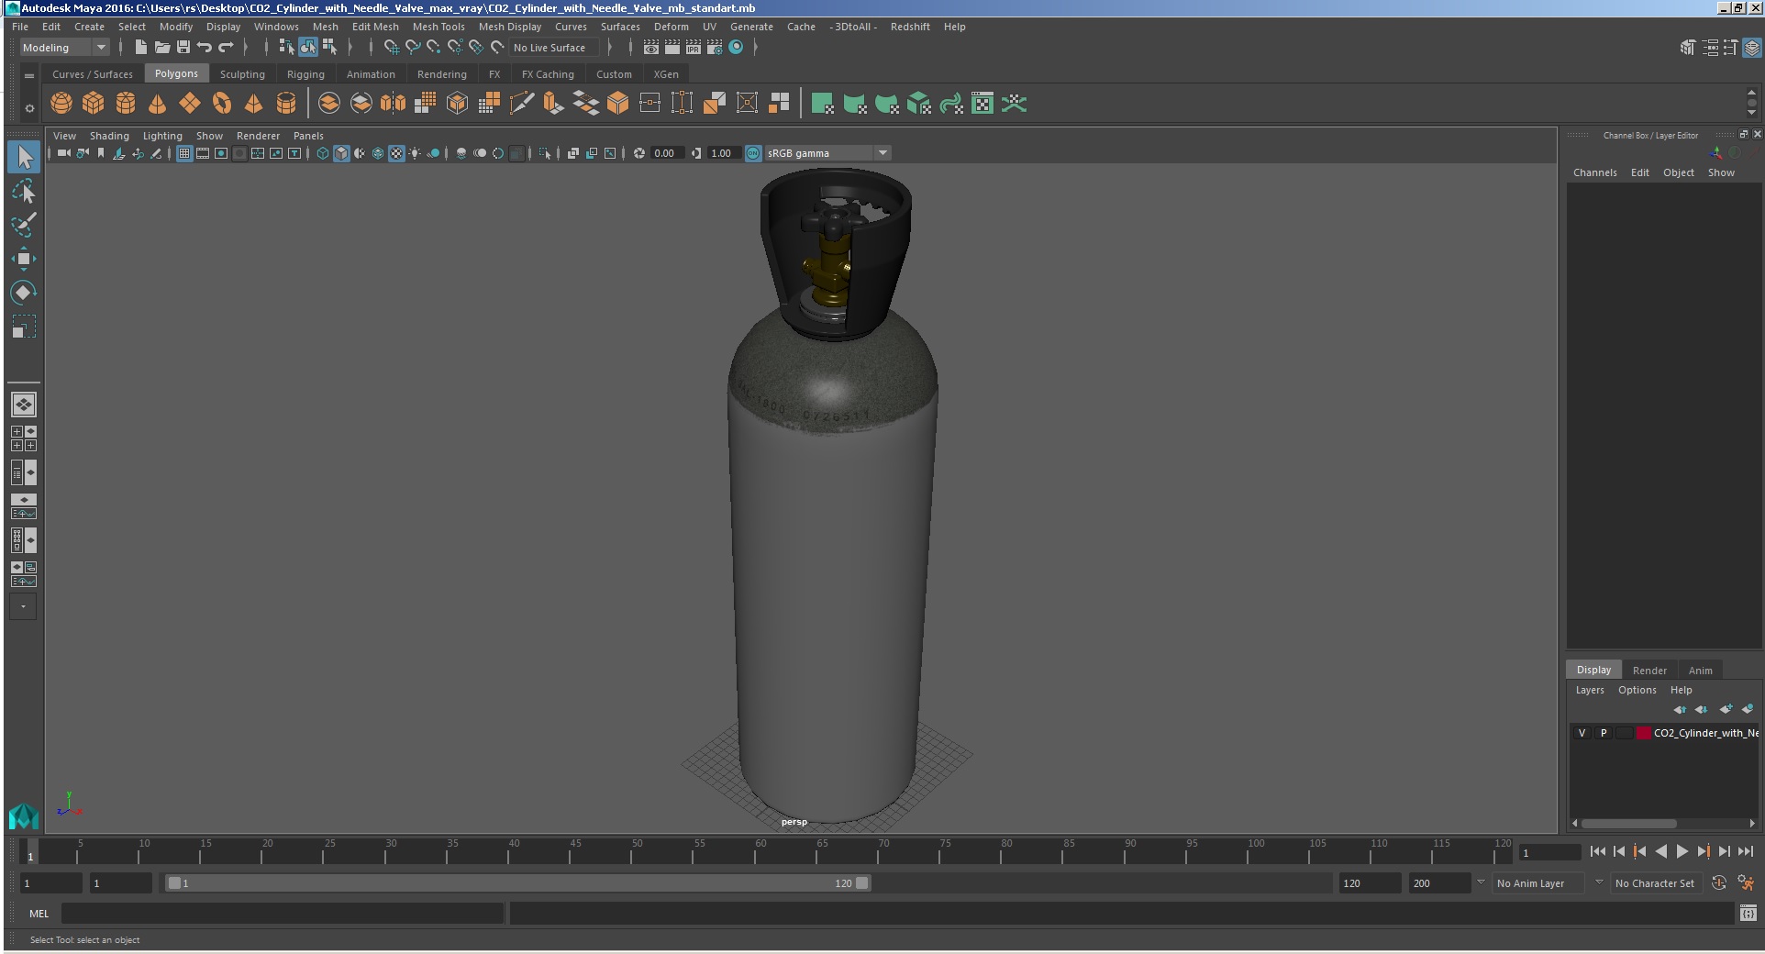The width and height of the screenshot is (1765, 954).
Task: Switch to the Render layer tab
Action: pos(1649,670)
